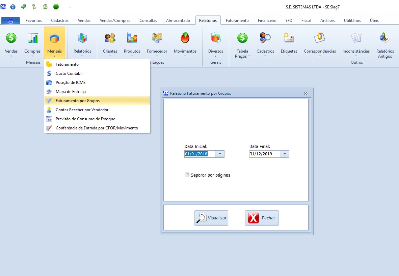Click the Data Inicial date field

click(199, 154)
